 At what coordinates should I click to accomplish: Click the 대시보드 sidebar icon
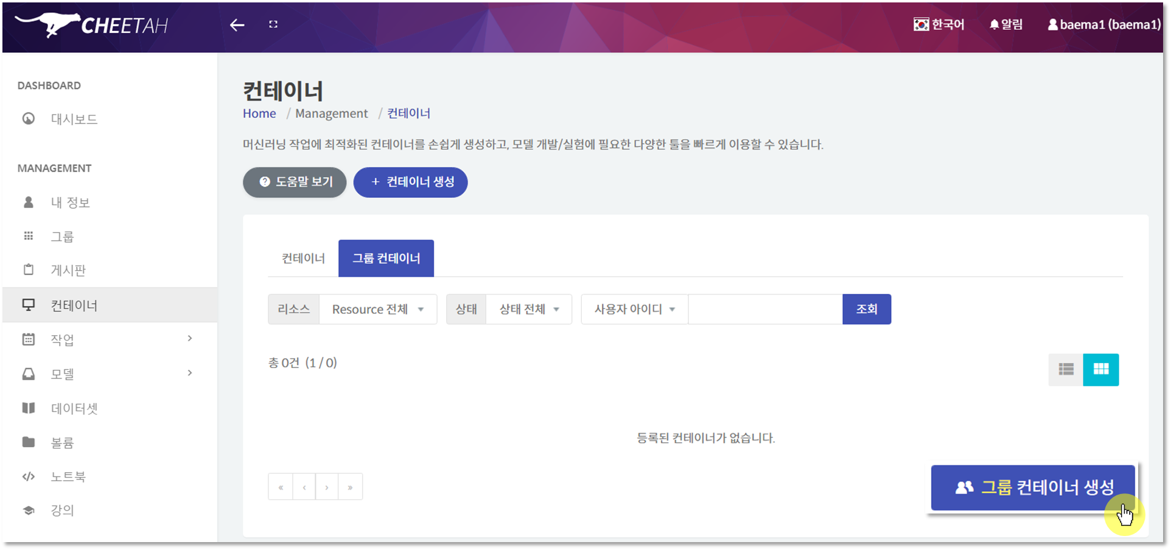pyautogui.click(x=29, y=119)
